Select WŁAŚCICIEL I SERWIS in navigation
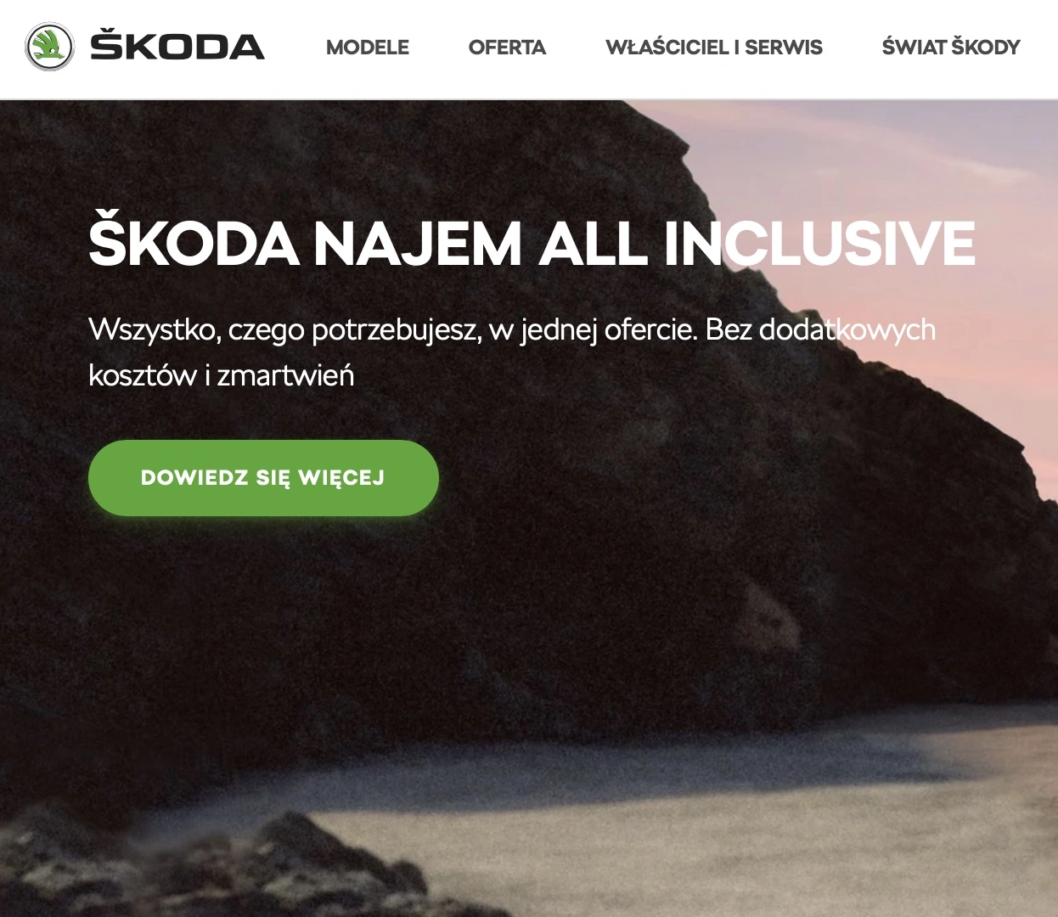This screenshot has height=917, width=1058. tap(714, 48)
